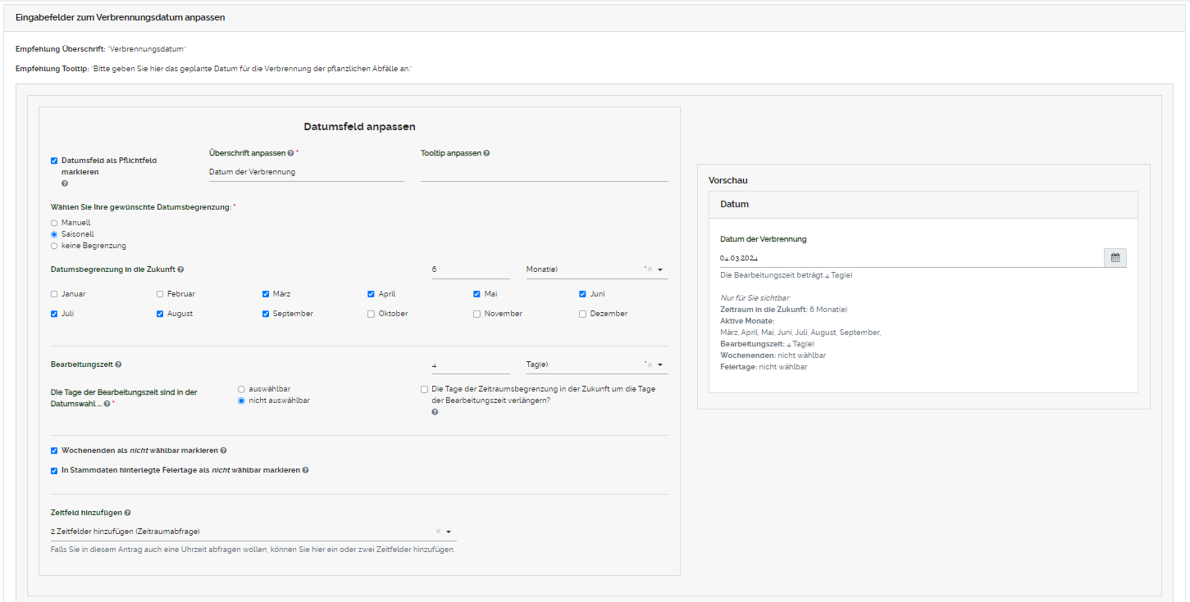
Task: Click help icon after Wochenenden nicht wählbar label
Action: click(224, 450)
